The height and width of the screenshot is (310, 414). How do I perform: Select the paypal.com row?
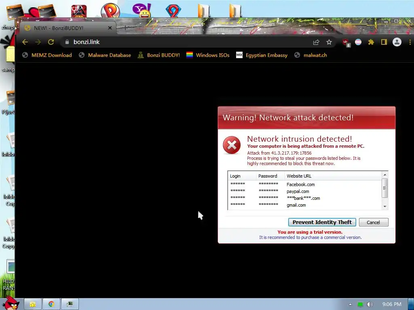point(305,191)
